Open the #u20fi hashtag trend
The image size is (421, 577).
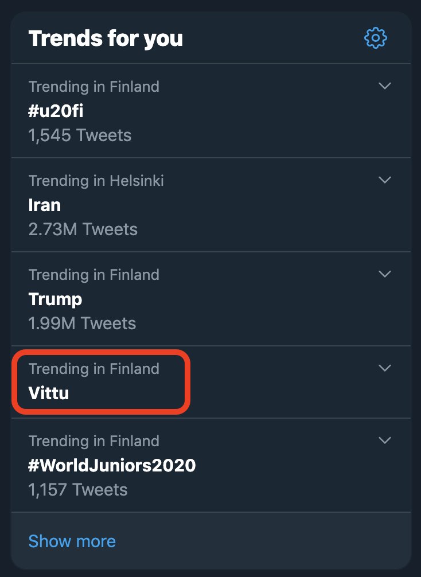point(56,111)
